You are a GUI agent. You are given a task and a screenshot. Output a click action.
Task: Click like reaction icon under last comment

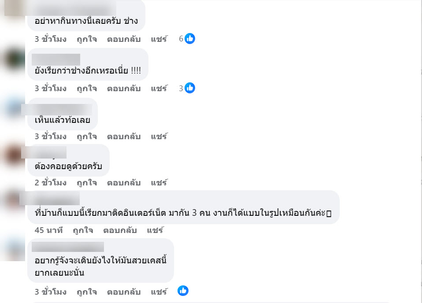(x=183, y=291)
